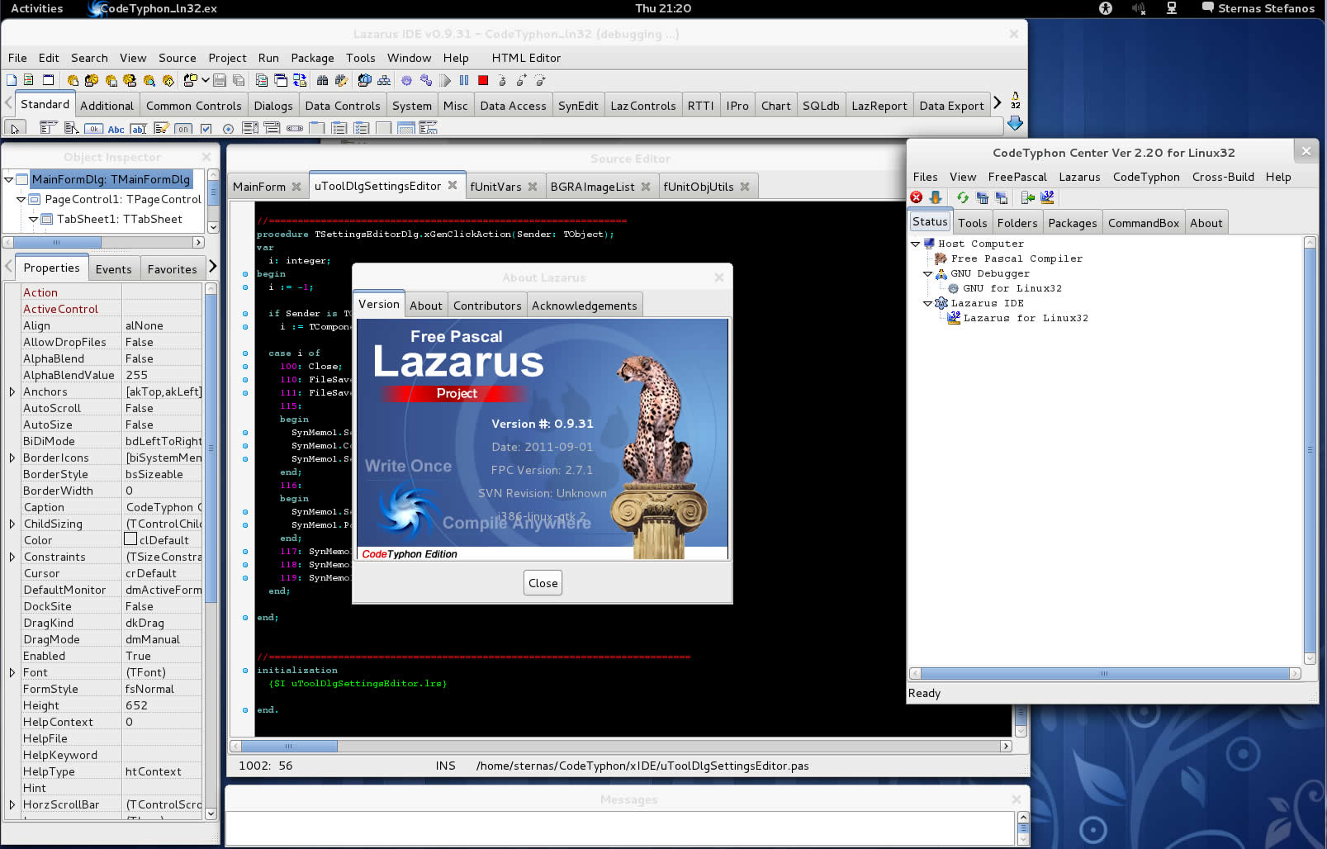Click the blue download arrow in CodeTyphon Center

pyautogui.click(x=936, y=197)
